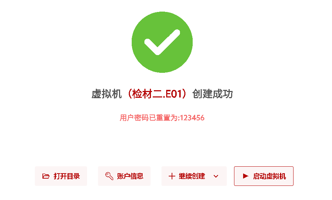Open the 打开目录 button label

[67, 176]
